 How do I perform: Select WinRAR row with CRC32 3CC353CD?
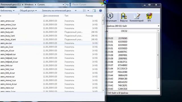117,69
